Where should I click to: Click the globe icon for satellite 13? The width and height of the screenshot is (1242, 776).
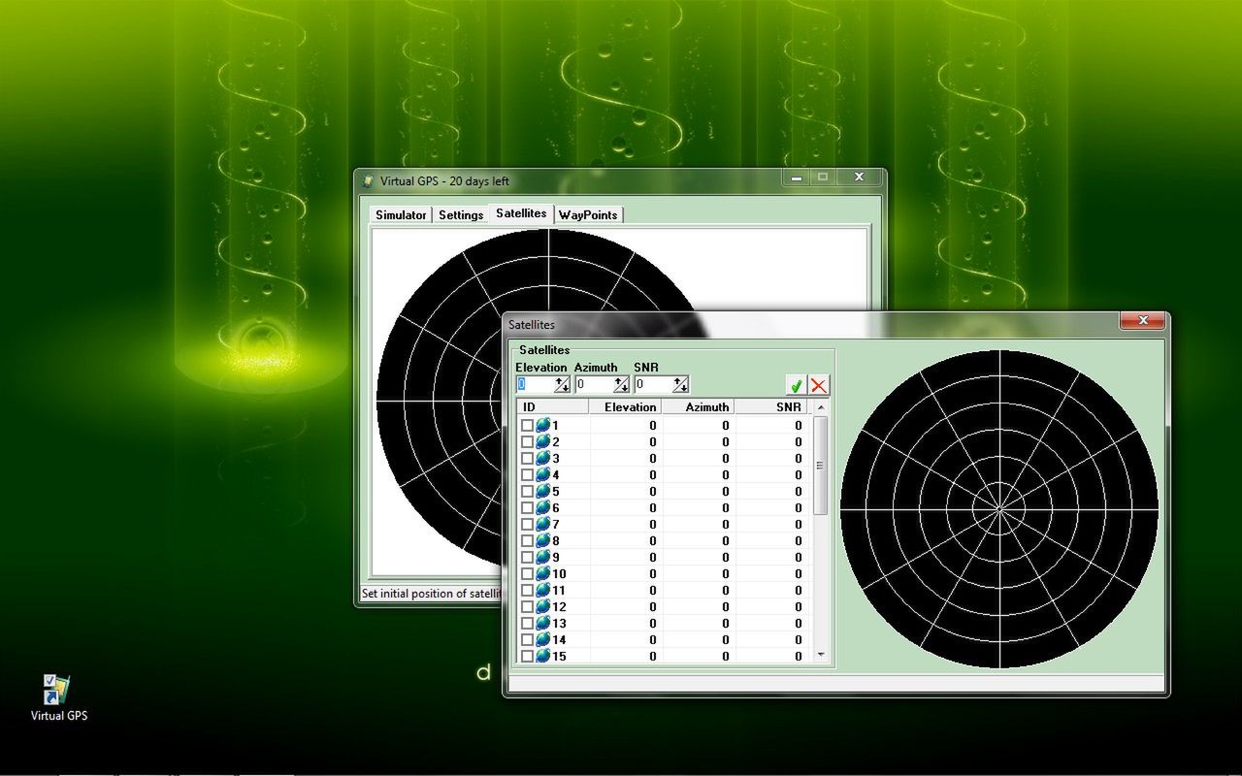coord(543,623)
